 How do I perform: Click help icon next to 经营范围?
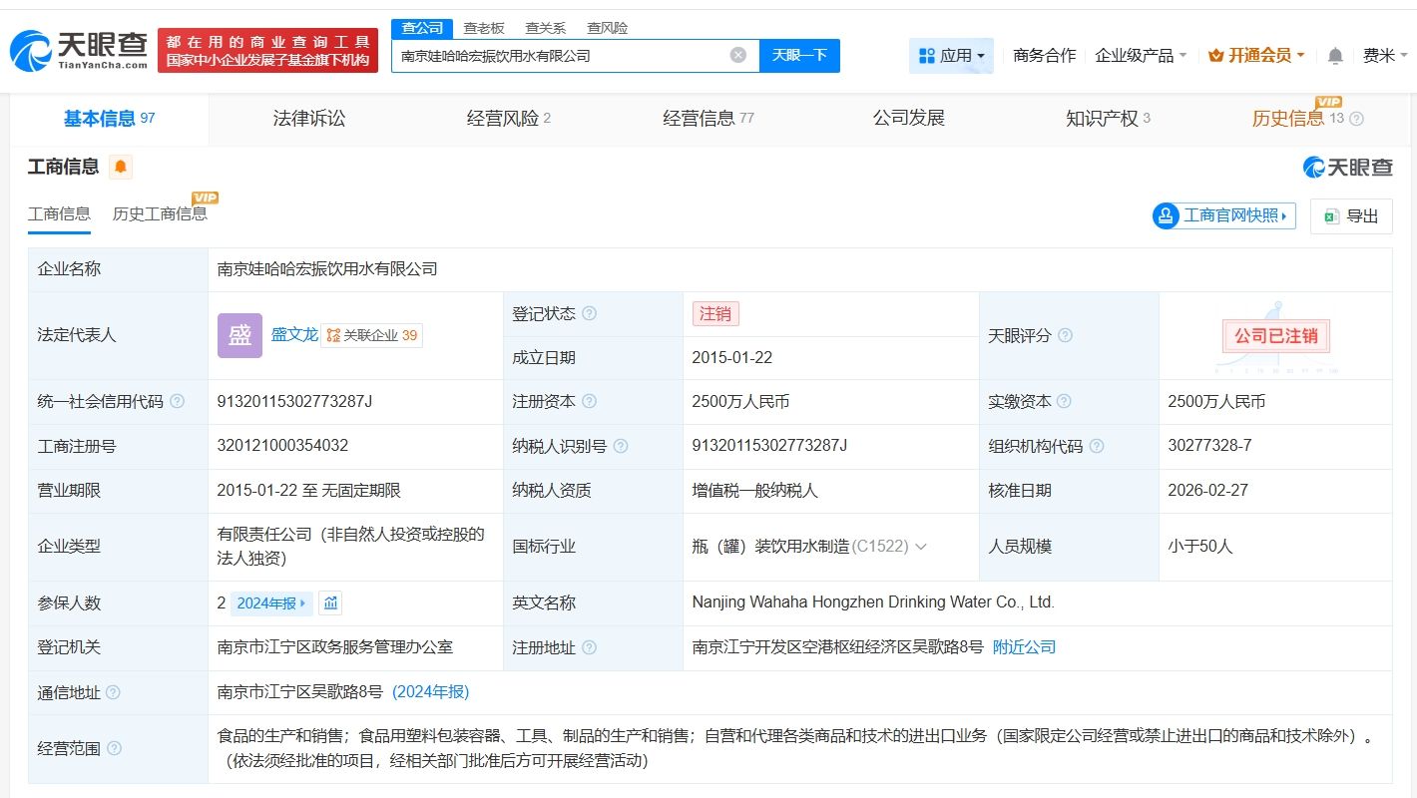click(115, 748)
